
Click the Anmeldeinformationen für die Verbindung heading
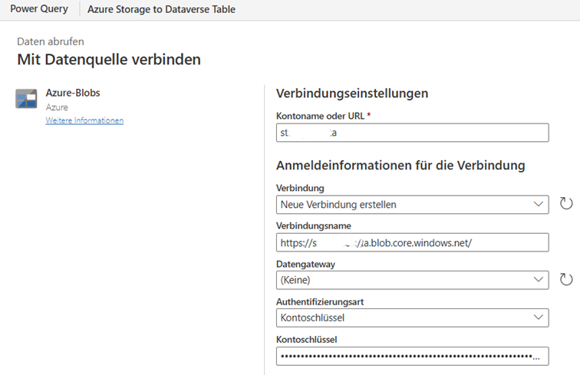tap(400, 165)
